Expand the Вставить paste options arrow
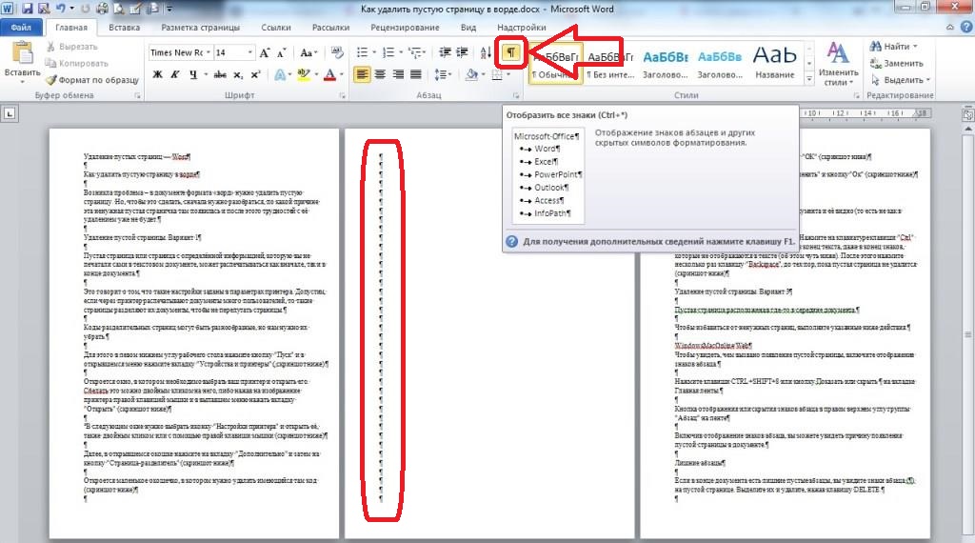 (x=23, y=82)
